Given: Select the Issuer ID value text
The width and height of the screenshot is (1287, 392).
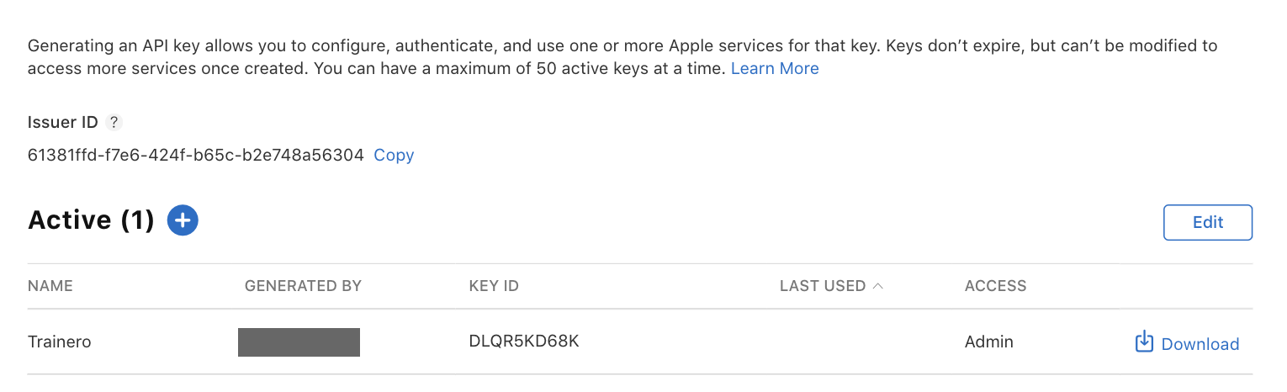Looking at the screenshot, I should pos(196,155).
